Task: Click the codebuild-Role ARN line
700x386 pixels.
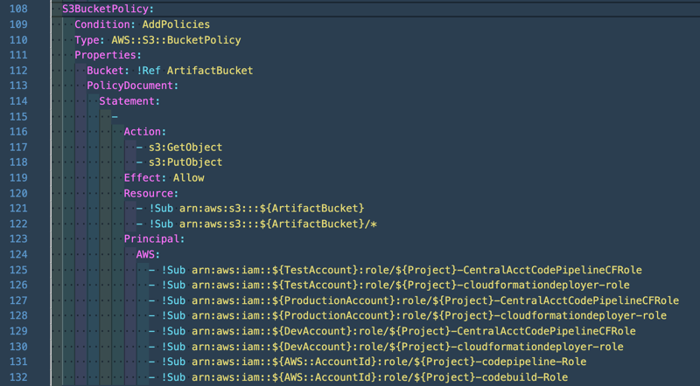Action: pos(380,377)
